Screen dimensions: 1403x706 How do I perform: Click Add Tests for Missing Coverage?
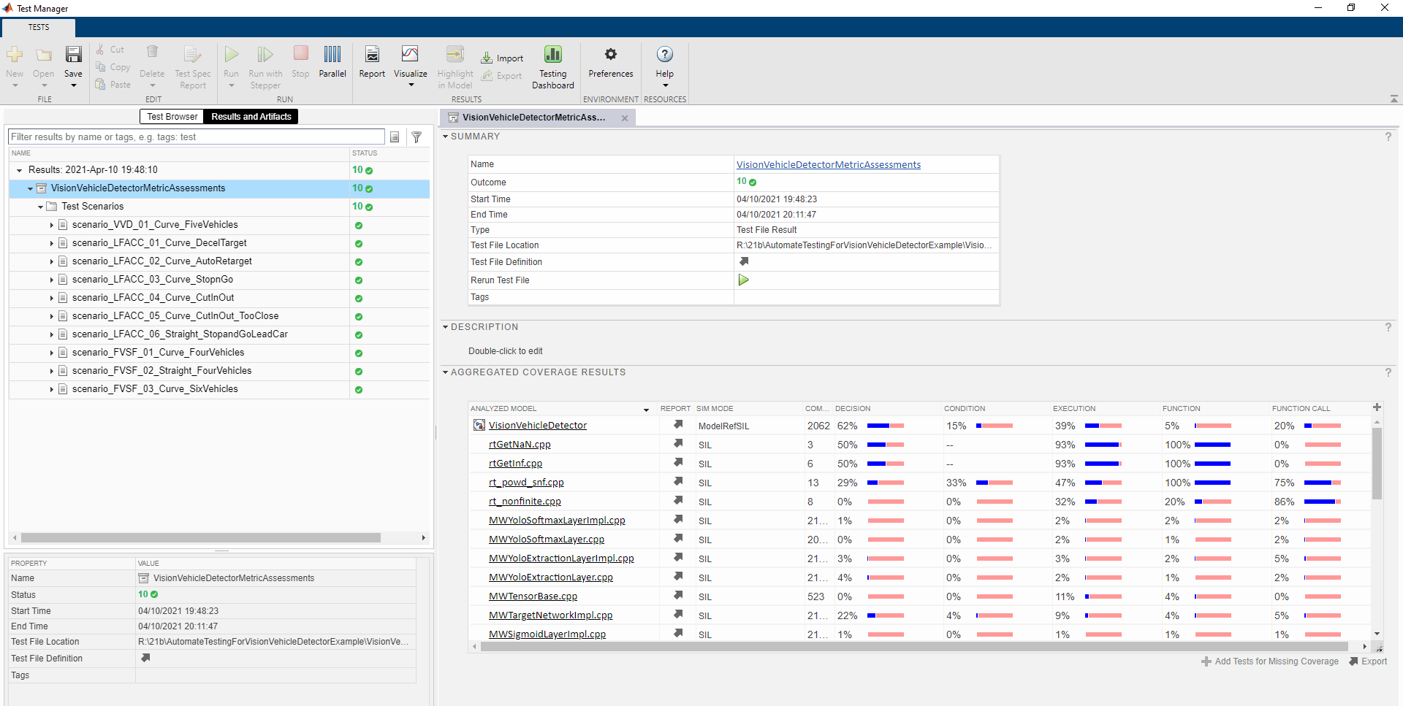[1269, 661]
